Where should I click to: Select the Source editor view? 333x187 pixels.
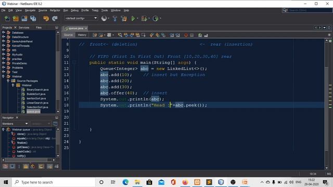[68, 35]
